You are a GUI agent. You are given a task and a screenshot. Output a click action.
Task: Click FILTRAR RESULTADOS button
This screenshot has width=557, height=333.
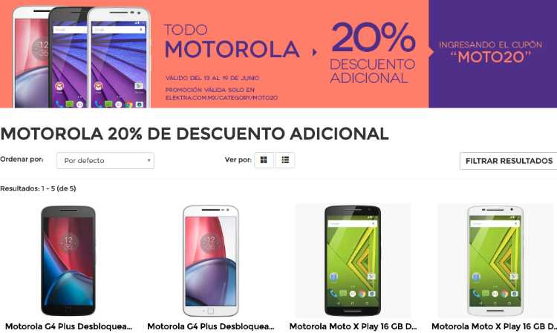pyautogui.click(x=508, y=161)
